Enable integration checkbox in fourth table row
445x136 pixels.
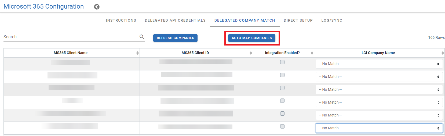click(x=282, y=101)
